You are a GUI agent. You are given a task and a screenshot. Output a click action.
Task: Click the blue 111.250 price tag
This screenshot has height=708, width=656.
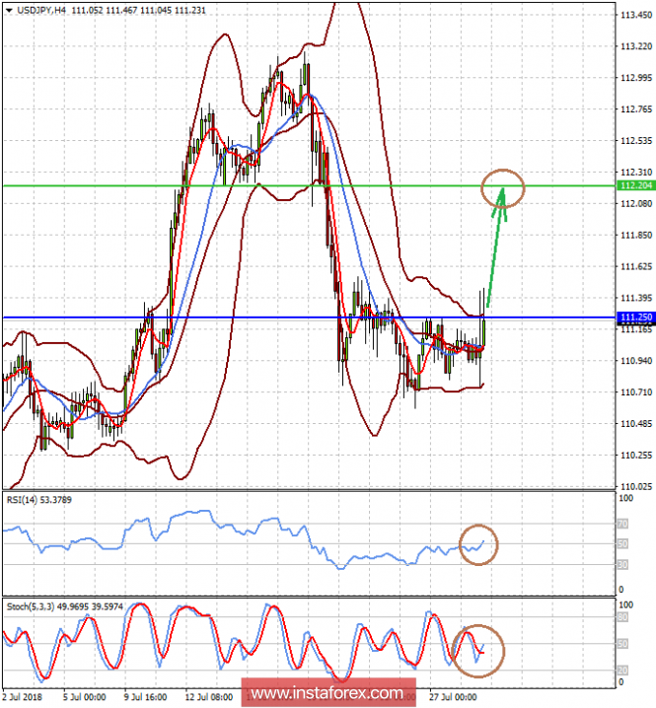tap(634, 317)
